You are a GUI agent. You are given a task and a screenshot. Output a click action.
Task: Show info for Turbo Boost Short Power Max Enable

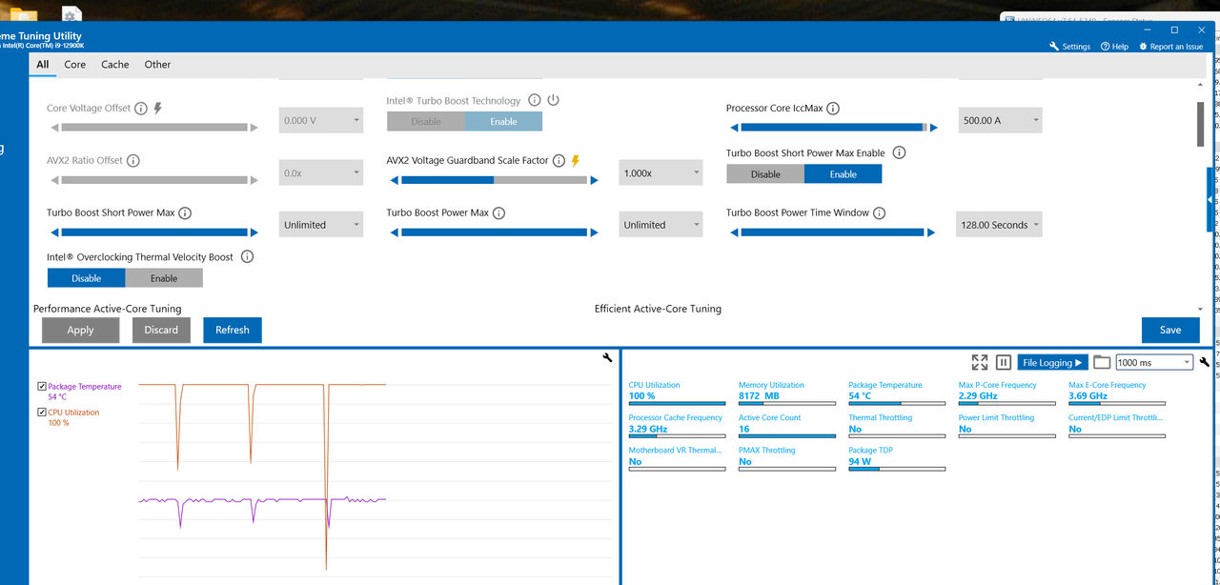pyautogui.click(x=899, y=152)
